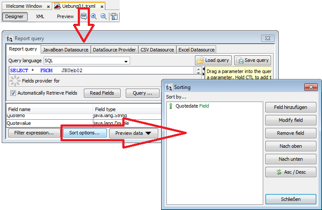Switch to Designer view

pyautogui.click(x=14, y=16)
